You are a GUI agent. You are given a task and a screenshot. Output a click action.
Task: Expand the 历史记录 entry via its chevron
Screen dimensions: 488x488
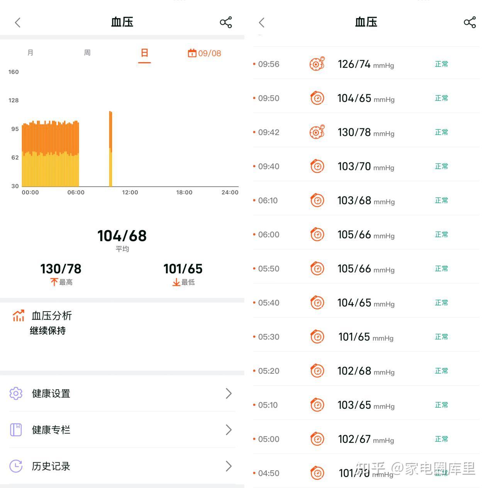[x=229, y=466]
